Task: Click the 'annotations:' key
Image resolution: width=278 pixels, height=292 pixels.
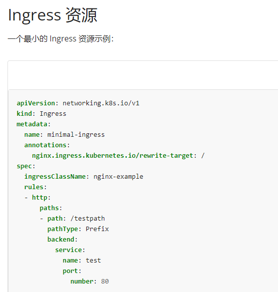Action: click(47, 145)
